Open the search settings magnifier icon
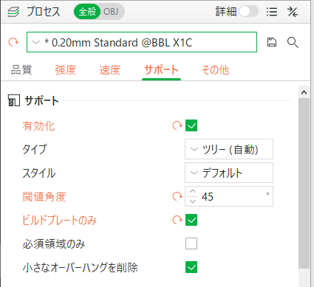This screenshot has width=314, height=287. (293, 42)
